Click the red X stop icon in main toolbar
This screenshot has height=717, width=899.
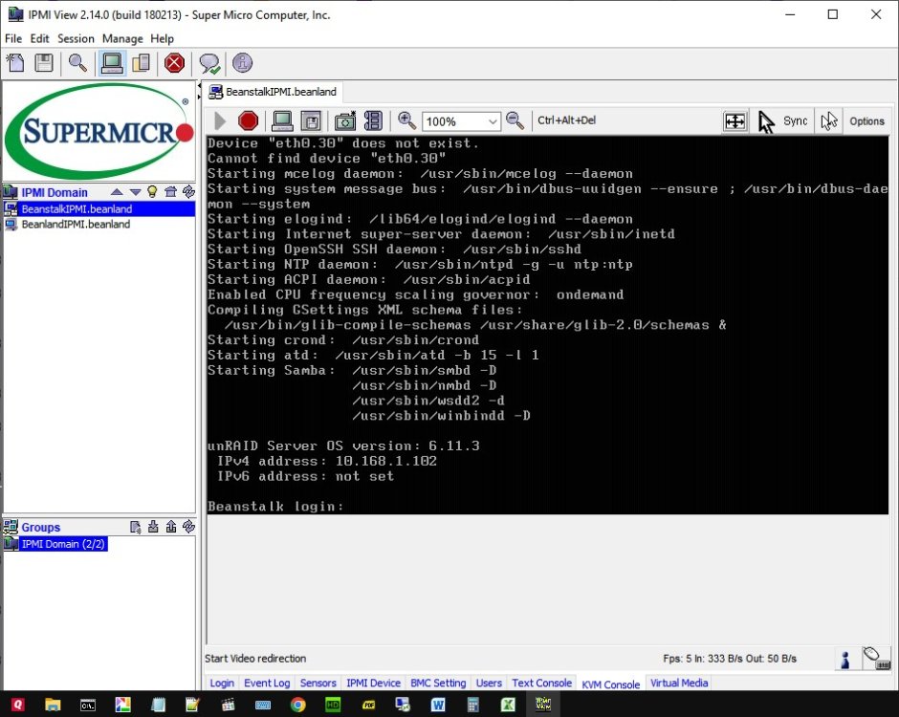[174, 63]
